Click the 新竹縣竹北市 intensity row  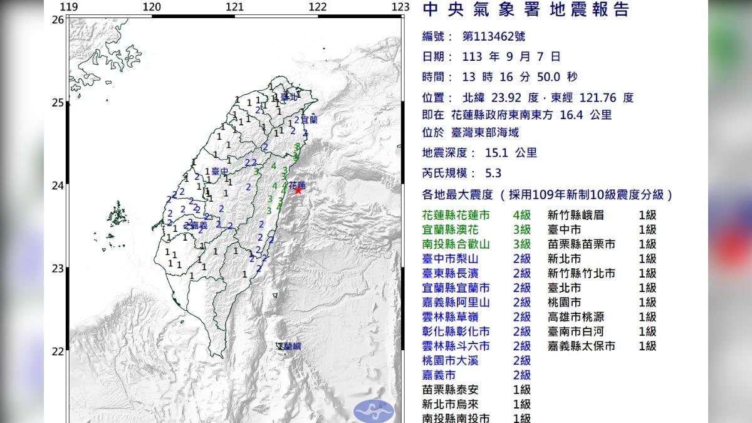(x=602, y=273)
